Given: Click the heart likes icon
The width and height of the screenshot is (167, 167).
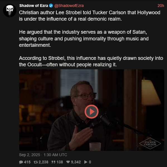Looking at the screenshot, I should pos(68,162).
